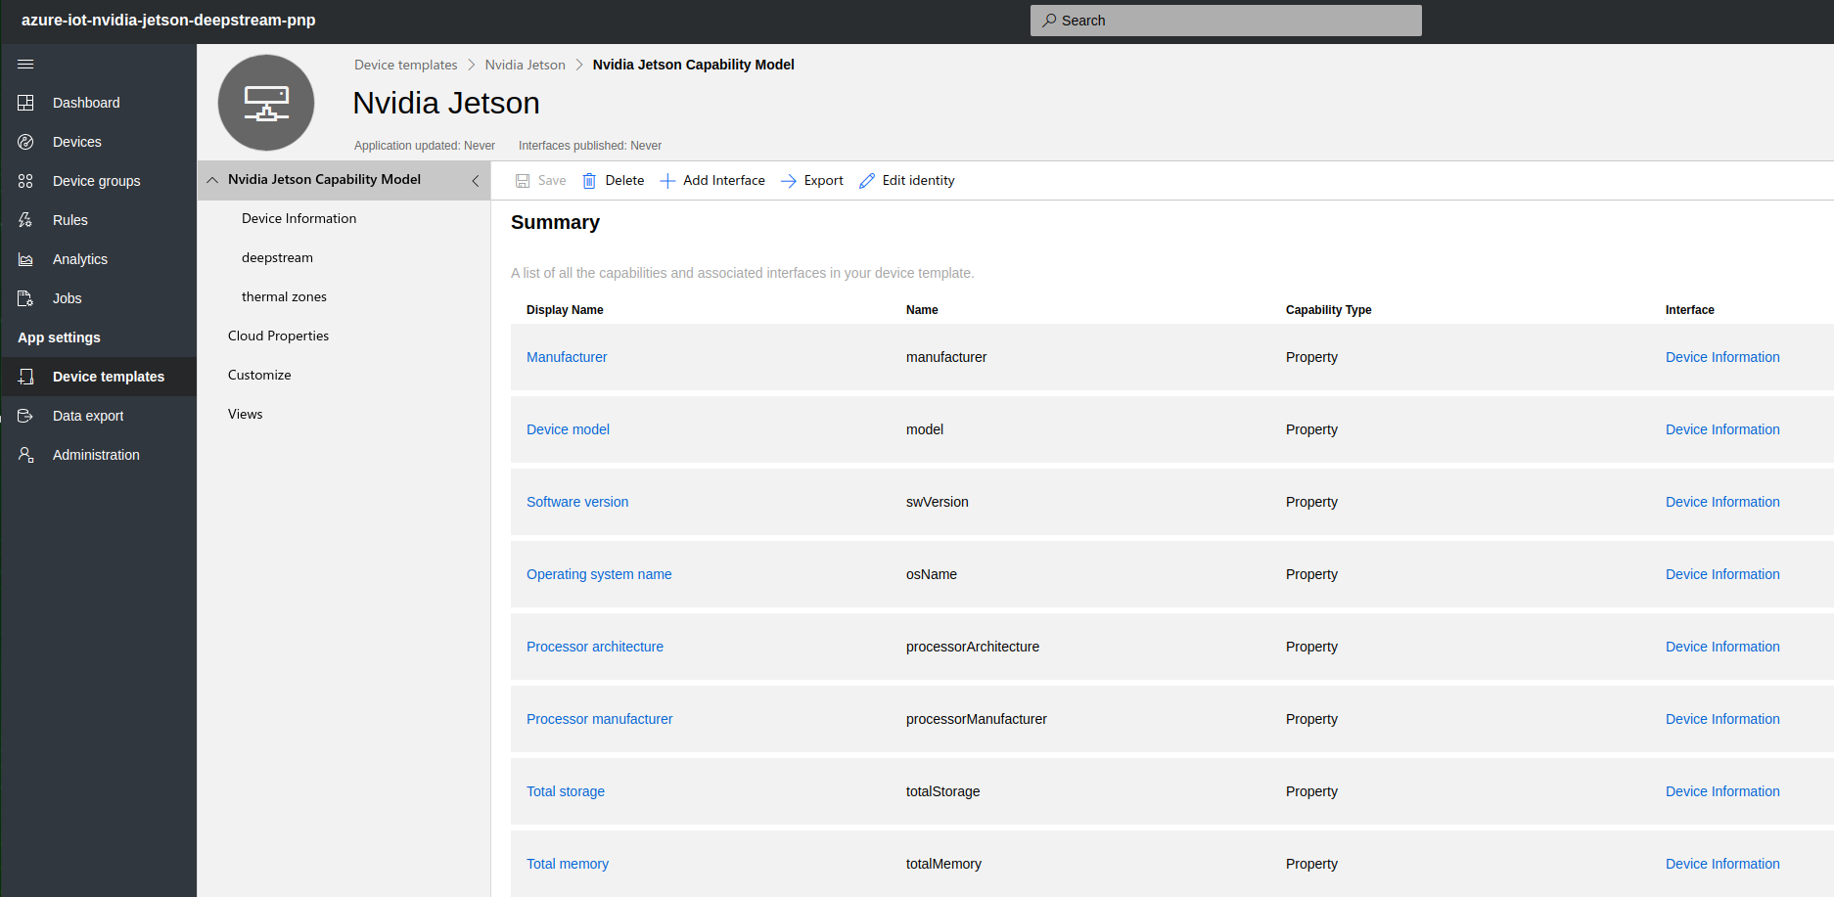Toggle the hamburger navigation menu
The height and width of the screenshot is (897, 1834).
25,64
